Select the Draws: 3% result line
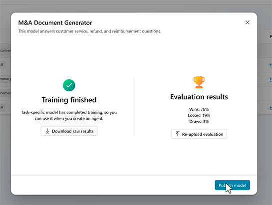 [199, 121]
